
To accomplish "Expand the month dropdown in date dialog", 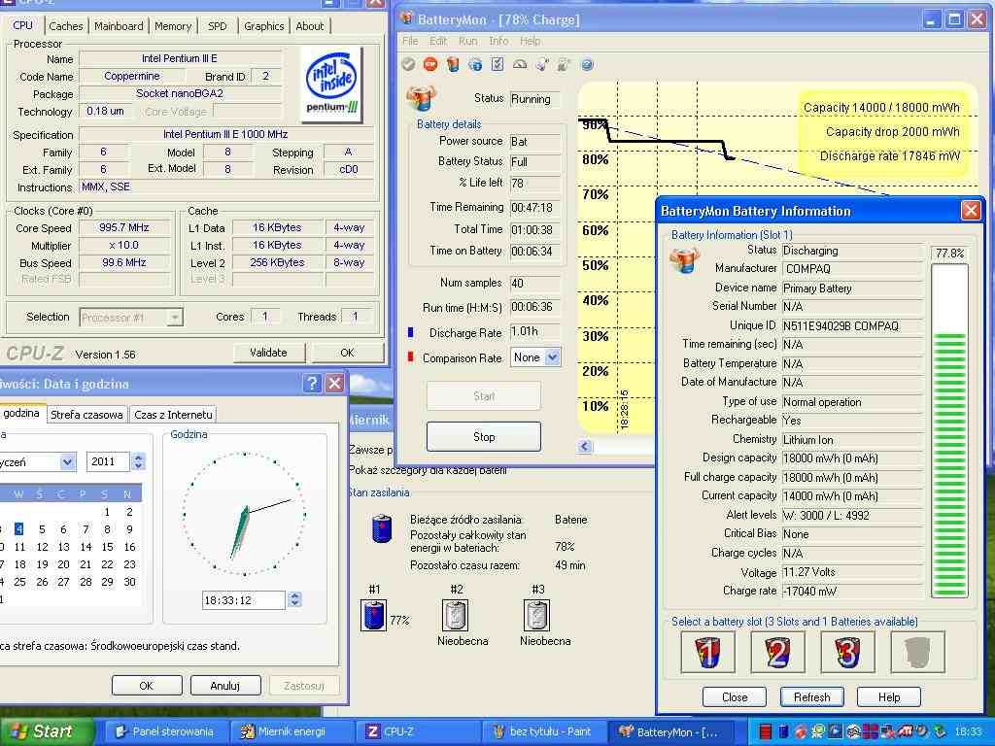I will coord(67,462).
